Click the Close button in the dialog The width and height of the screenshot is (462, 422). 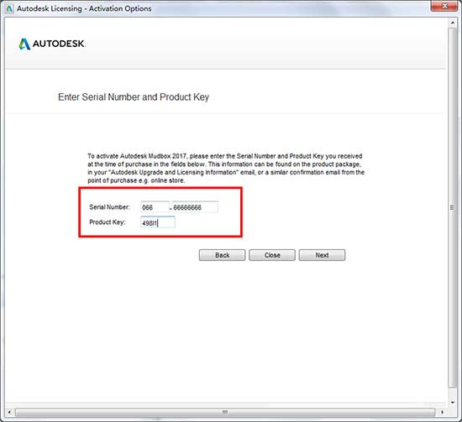tap(272, 255)
